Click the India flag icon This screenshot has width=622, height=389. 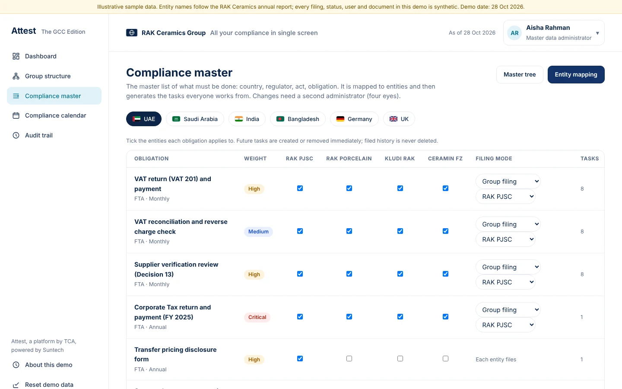coord(239,119)
